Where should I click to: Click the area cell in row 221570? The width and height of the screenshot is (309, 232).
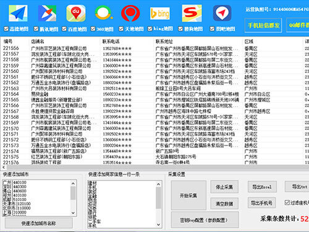pyautogui.click(x=251, y=129)
